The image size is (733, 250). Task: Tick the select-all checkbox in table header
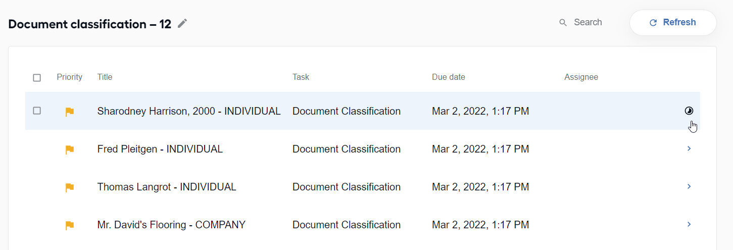(37, 78)
